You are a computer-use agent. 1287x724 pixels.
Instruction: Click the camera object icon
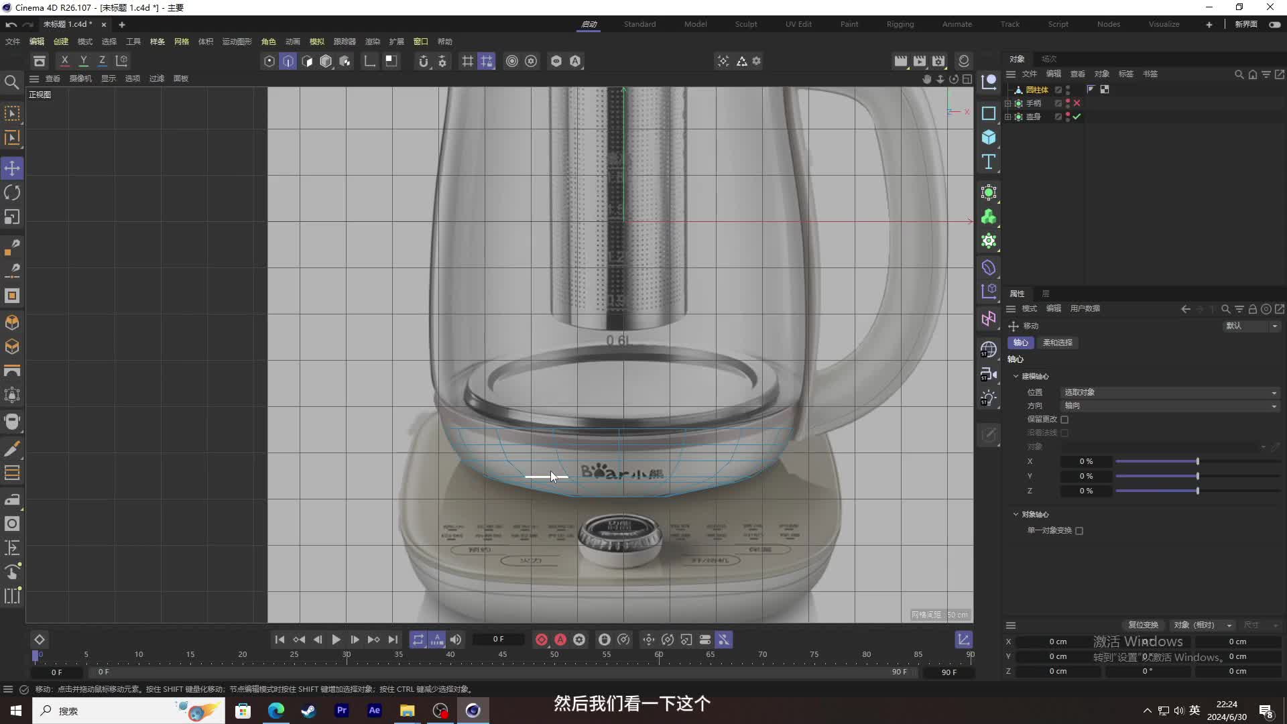pyautogui.click(x=989, y=374)
